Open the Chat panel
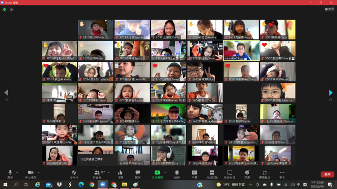This screenshot has height=189, width=337. tap(138, 174)
